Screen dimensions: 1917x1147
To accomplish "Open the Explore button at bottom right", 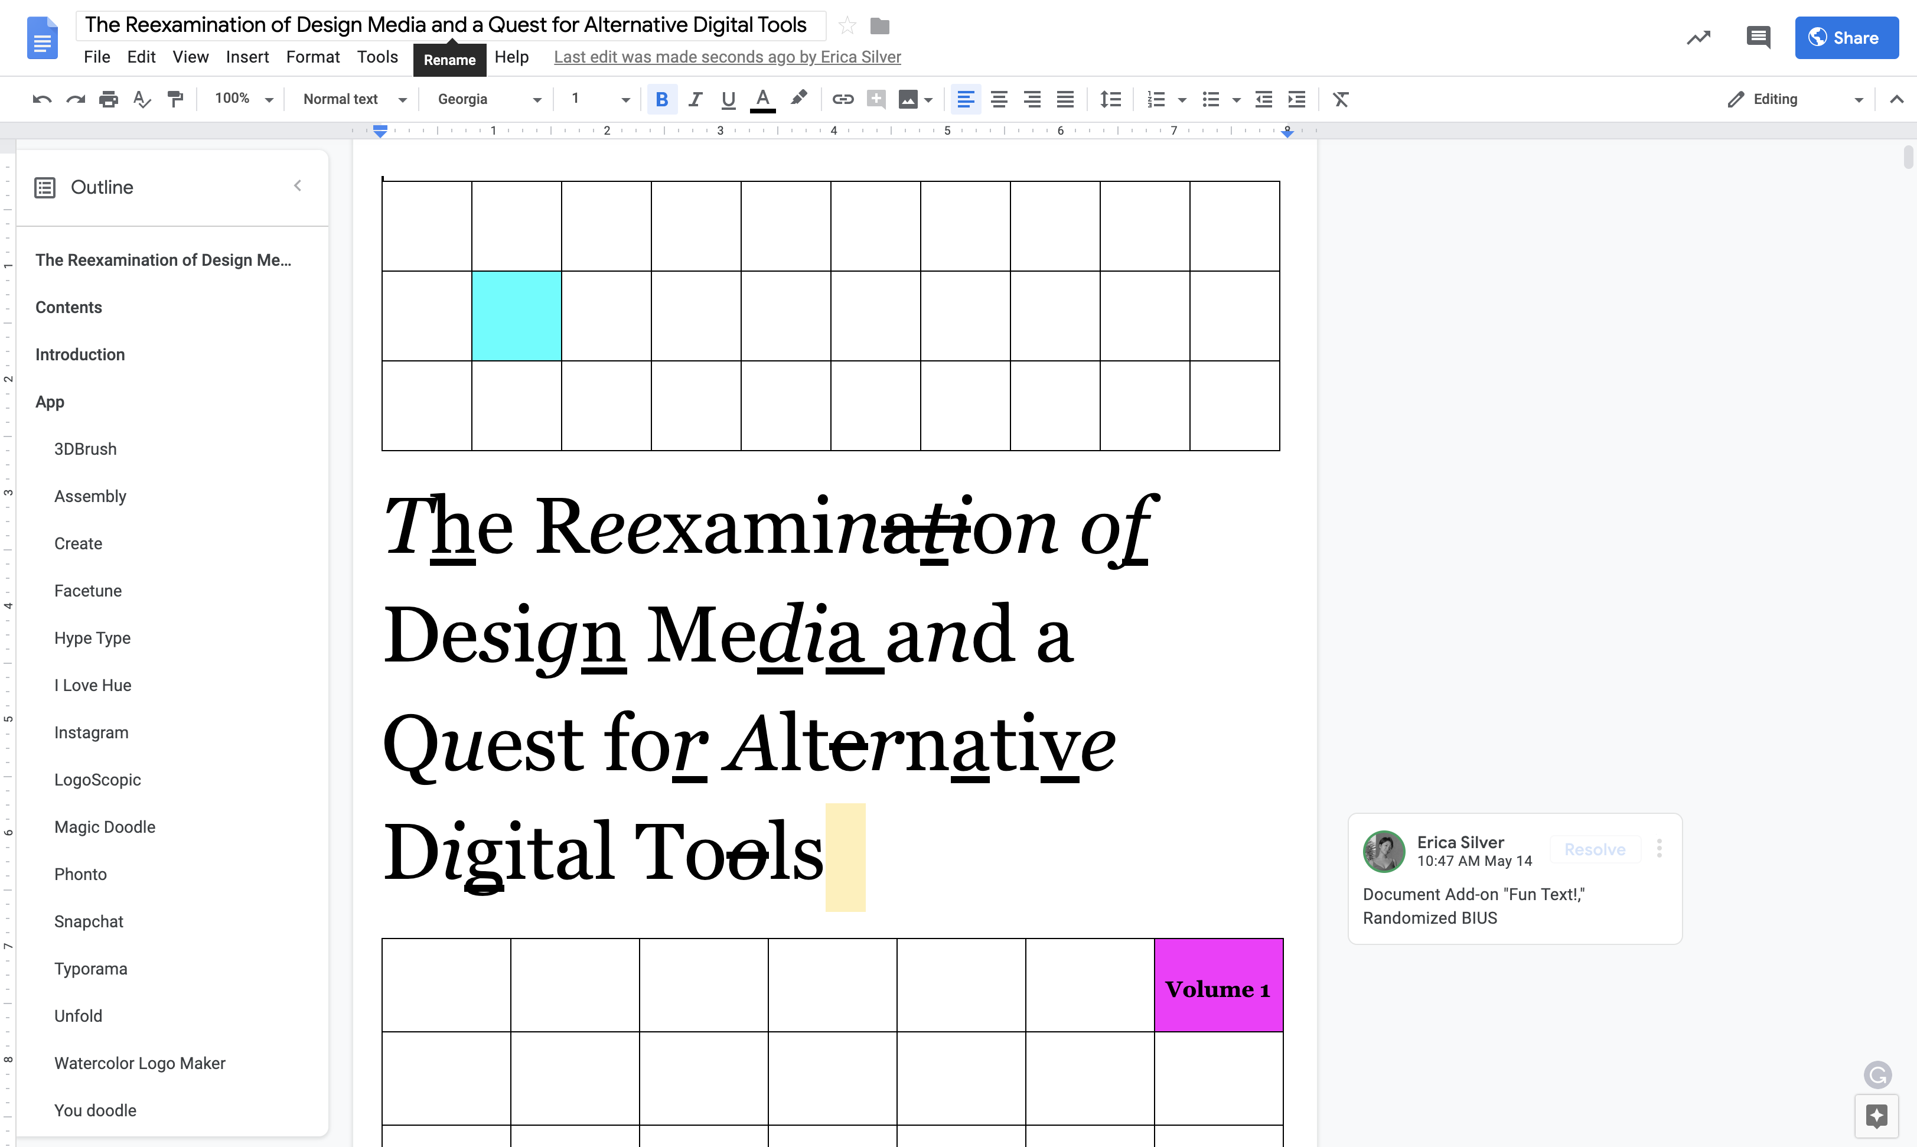I will [x=1876, y=1116].
